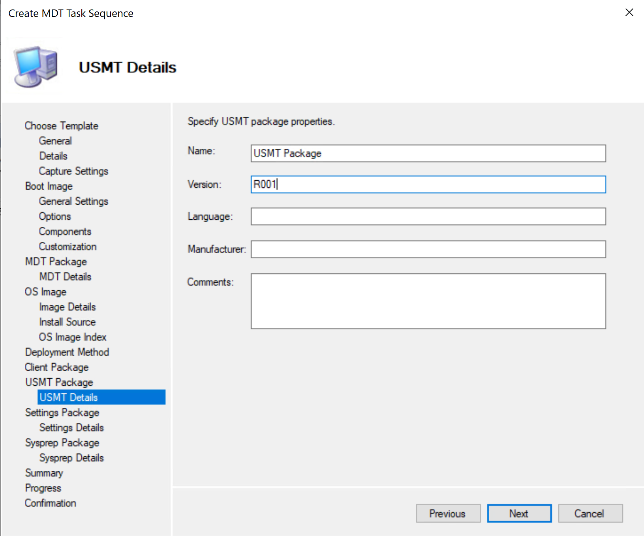Select Client Package in the sidebar

(x=56, y=367)
